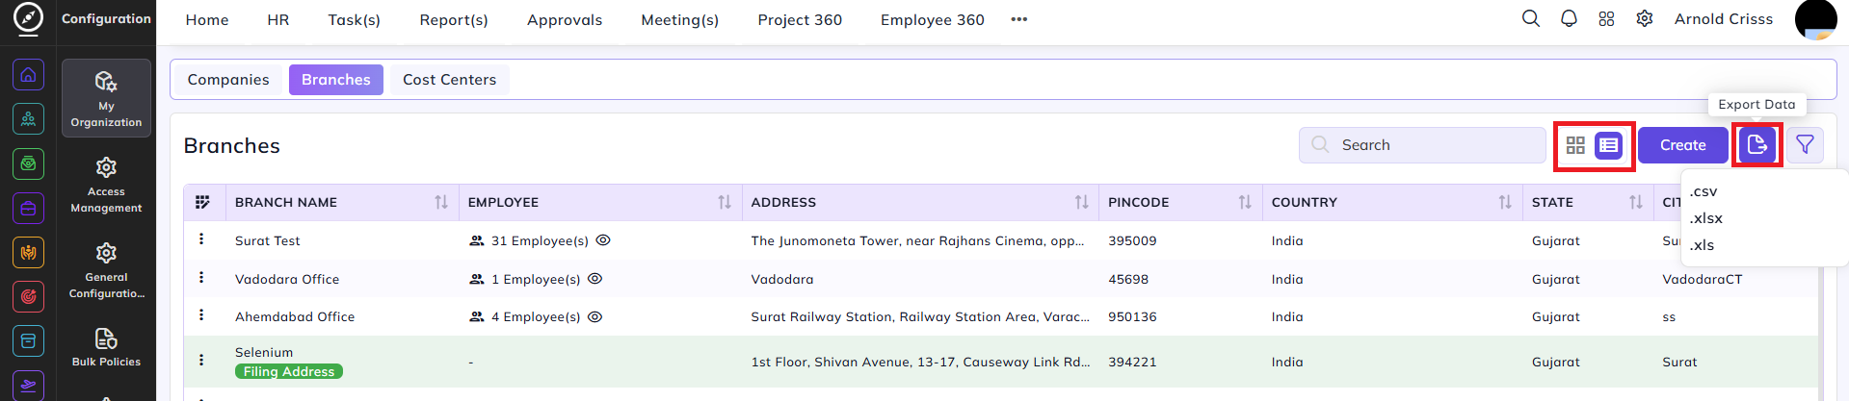Select the Branches tab
This screenshot has height=401, width=1849.
pos(336,80)
